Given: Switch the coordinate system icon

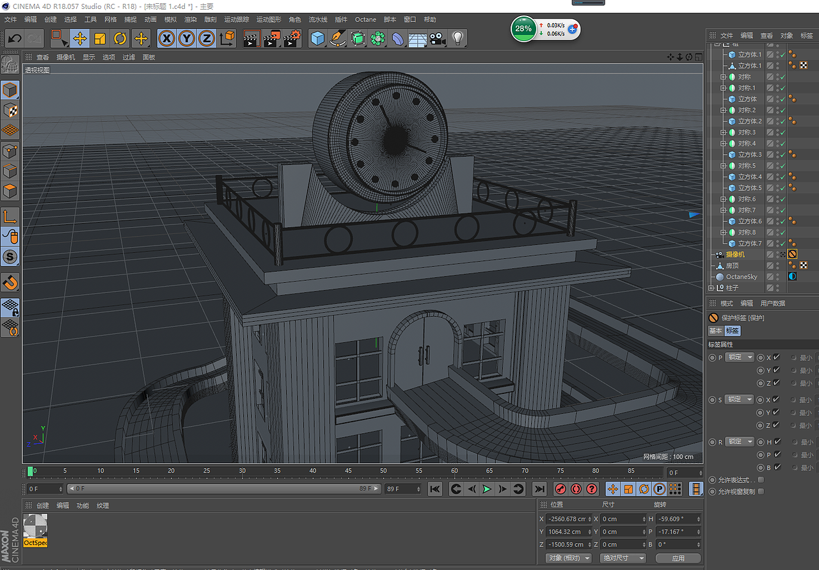Looking at the screenshot, I should 227,38.
